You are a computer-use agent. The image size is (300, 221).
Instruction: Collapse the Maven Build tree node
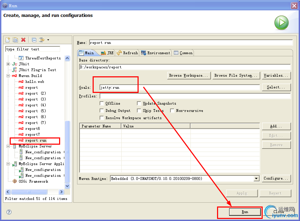8,76
